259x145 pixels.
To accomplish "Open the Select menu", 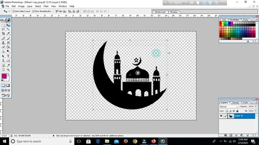I will pos(38,6).
